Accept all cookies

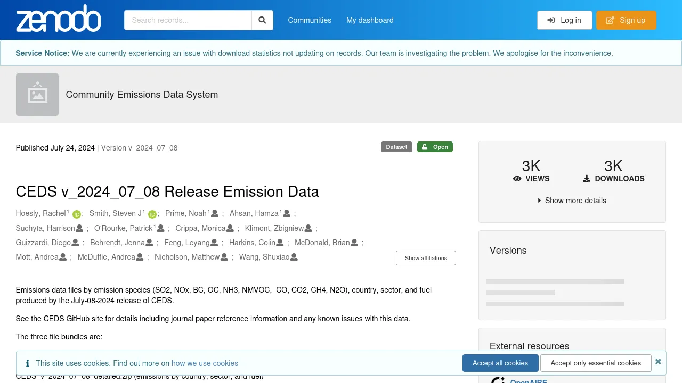coord(500,363)
